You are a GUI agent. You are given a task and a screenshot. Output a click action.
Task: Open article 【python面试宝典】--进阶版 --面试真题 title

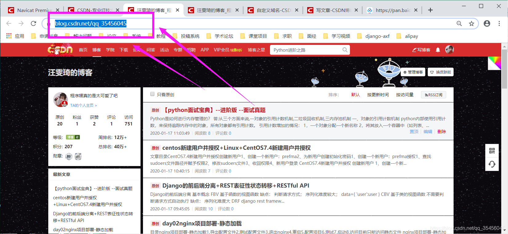(214, 110)
